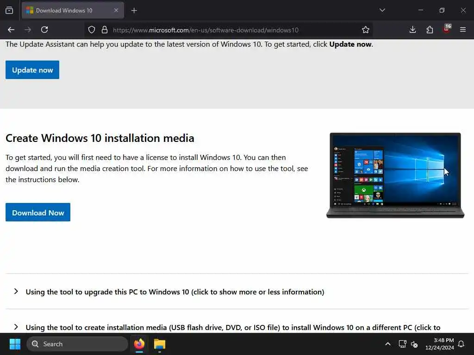Click the Windows 10 laptop image

pos(395,175)
